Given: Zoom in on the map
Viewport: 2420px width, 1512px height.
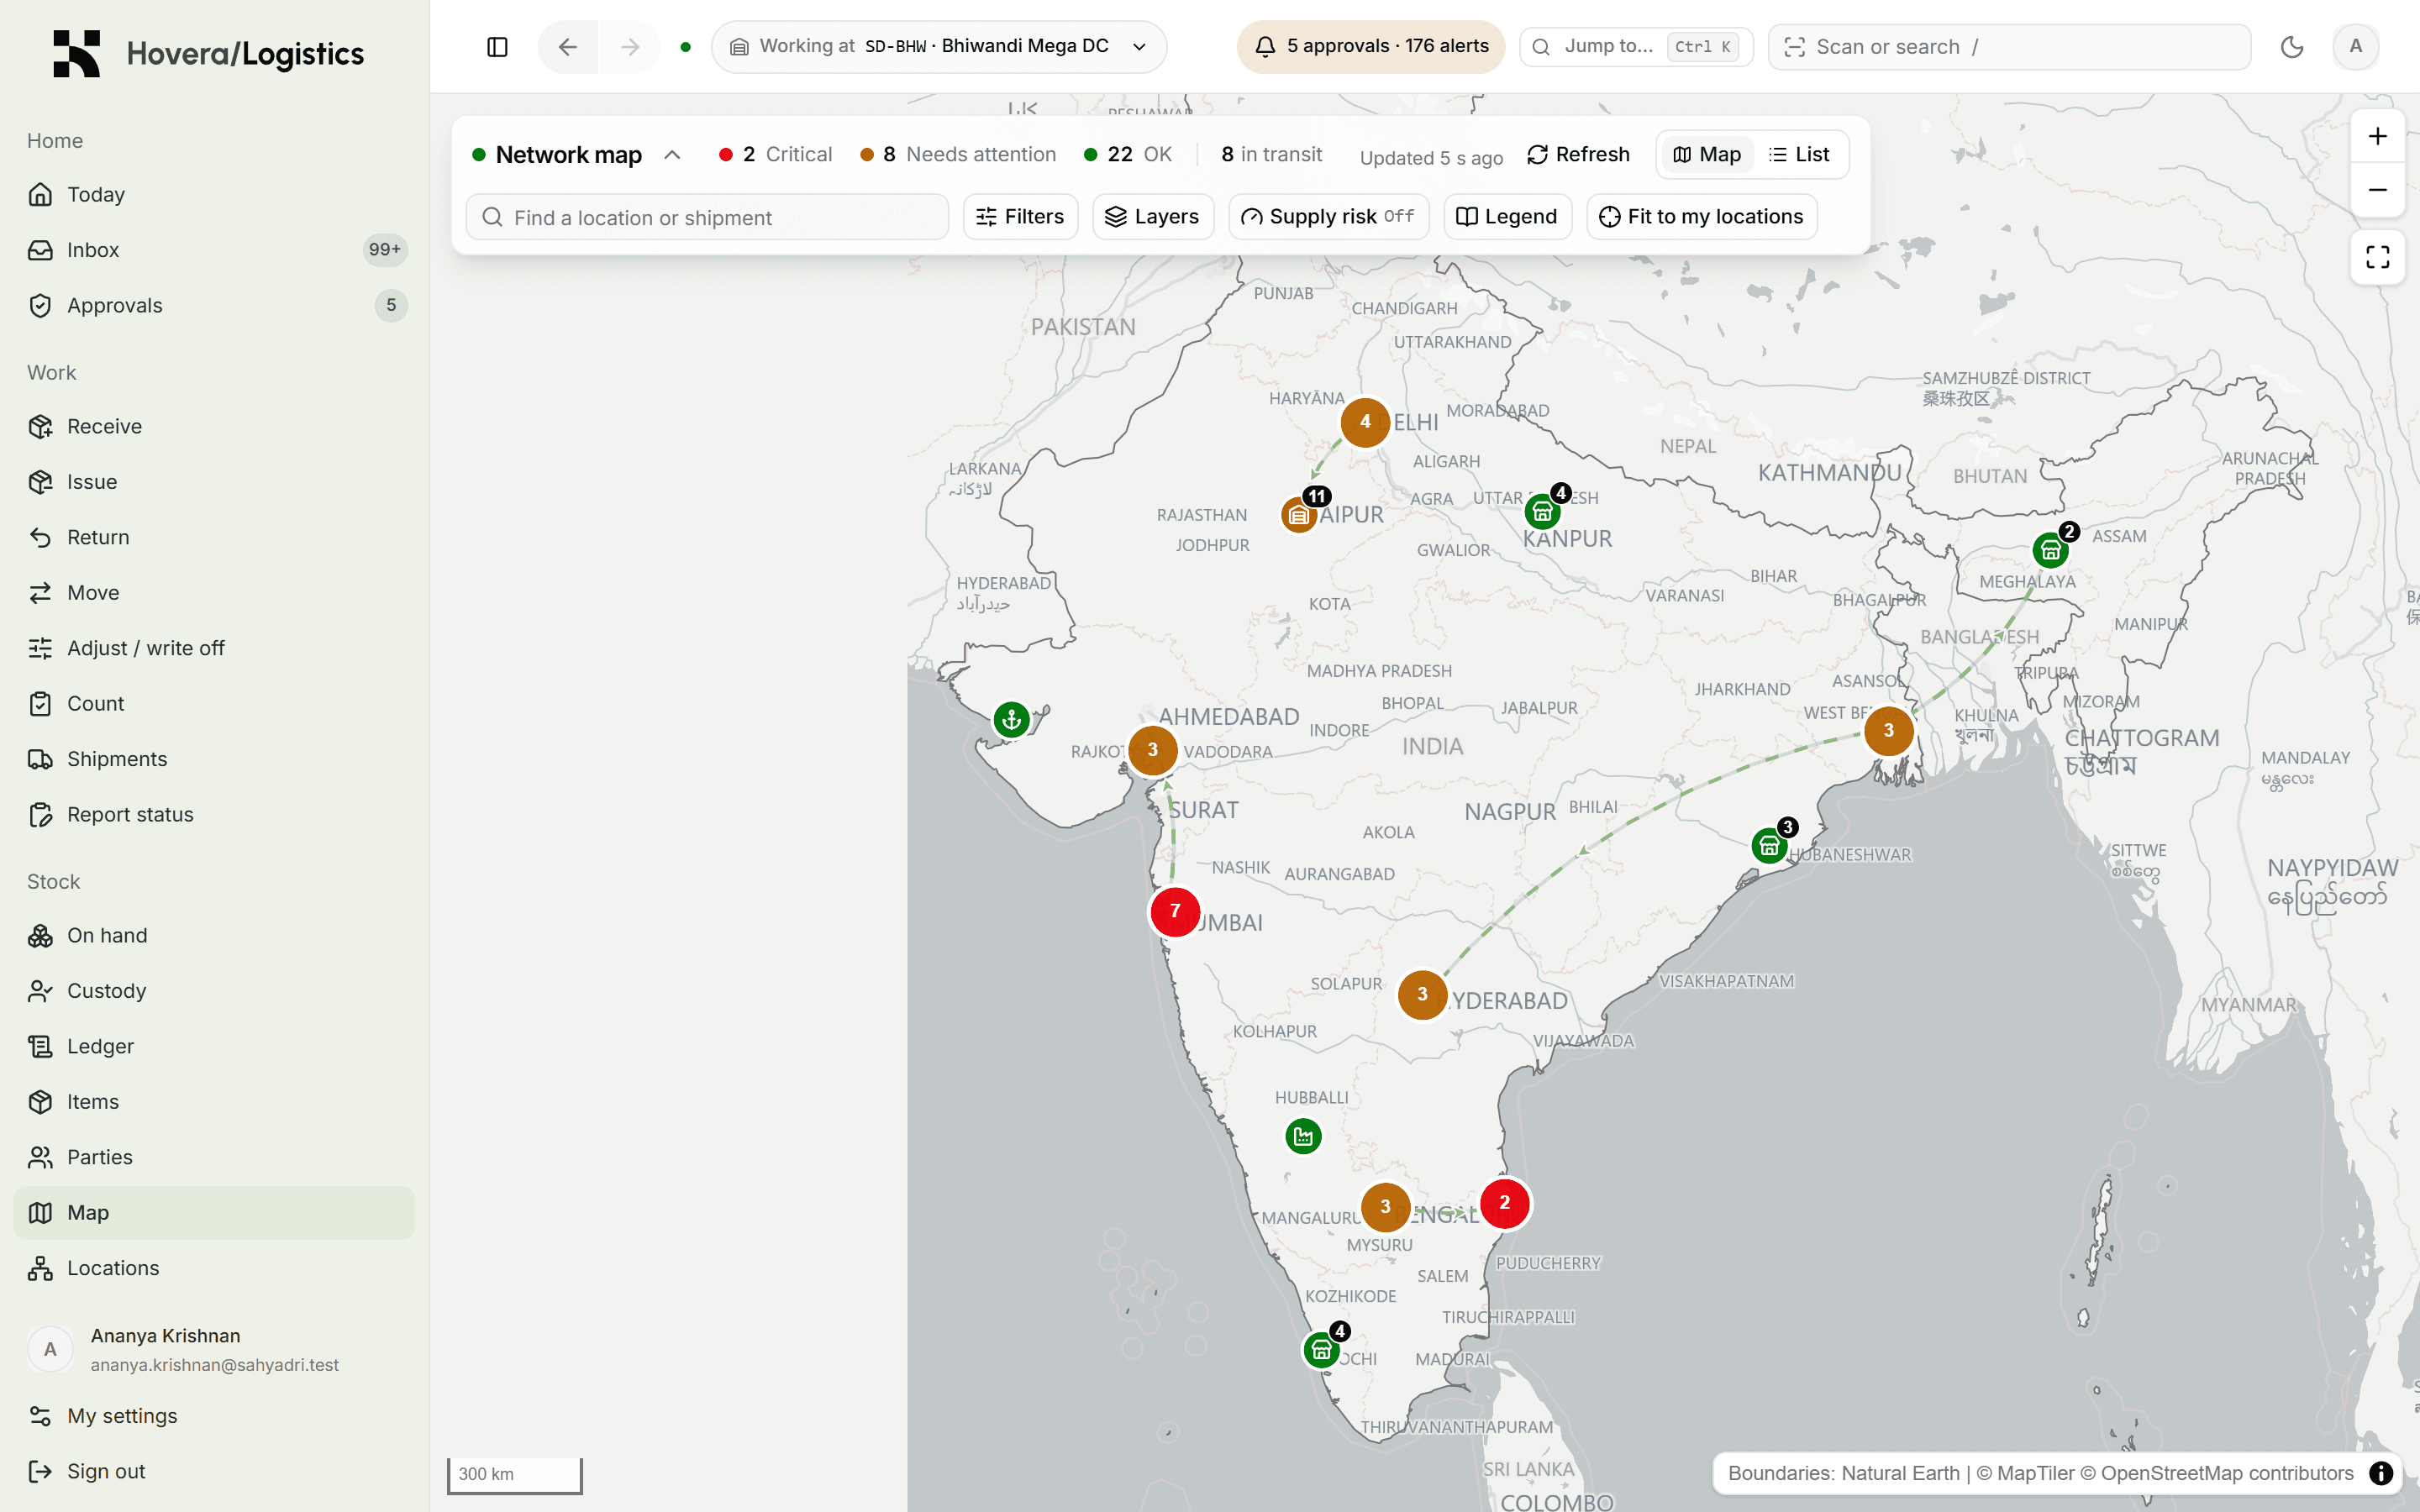Looking at the screenshot, I should click(2378, 136).
